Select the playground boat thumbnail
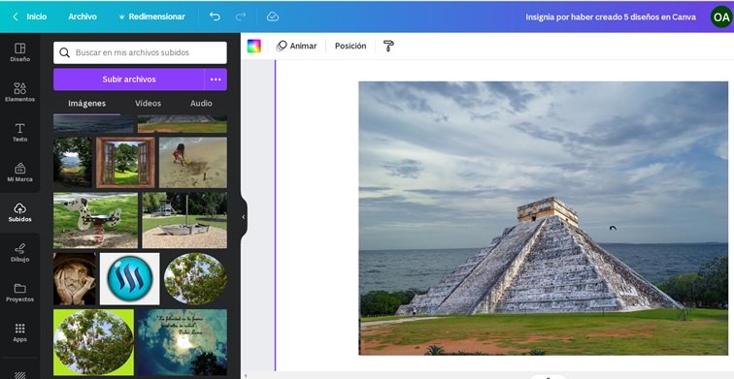The width and height of the screenshot is (734, 379). tap(184, 220)
